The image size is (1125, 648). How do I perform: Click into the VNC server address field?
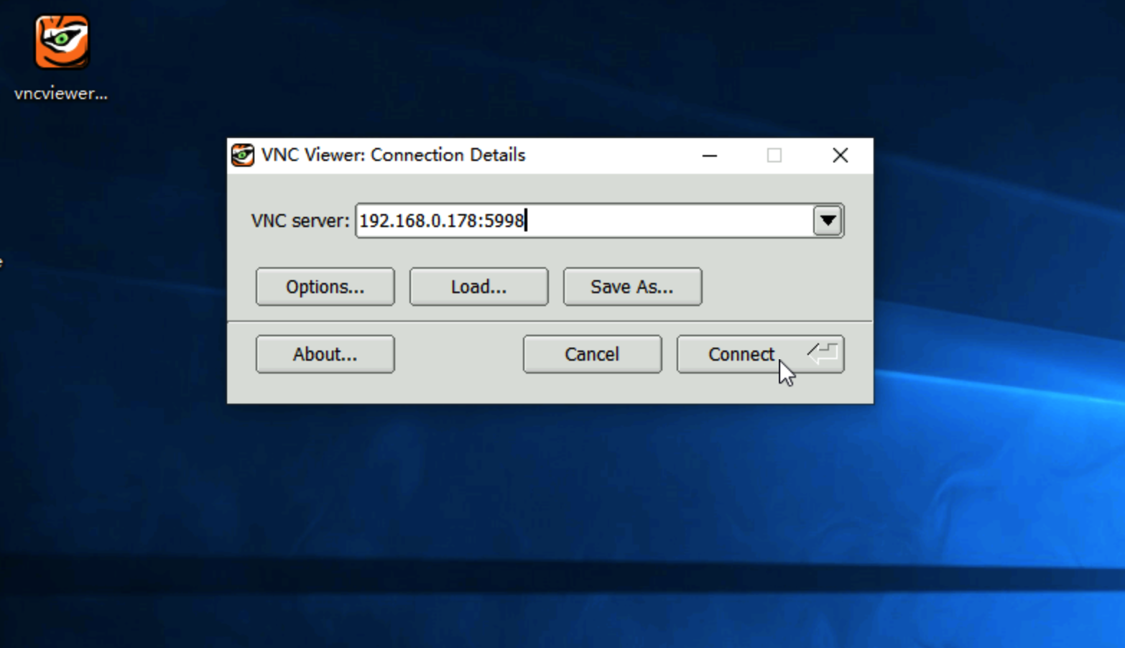coord(584,221)
